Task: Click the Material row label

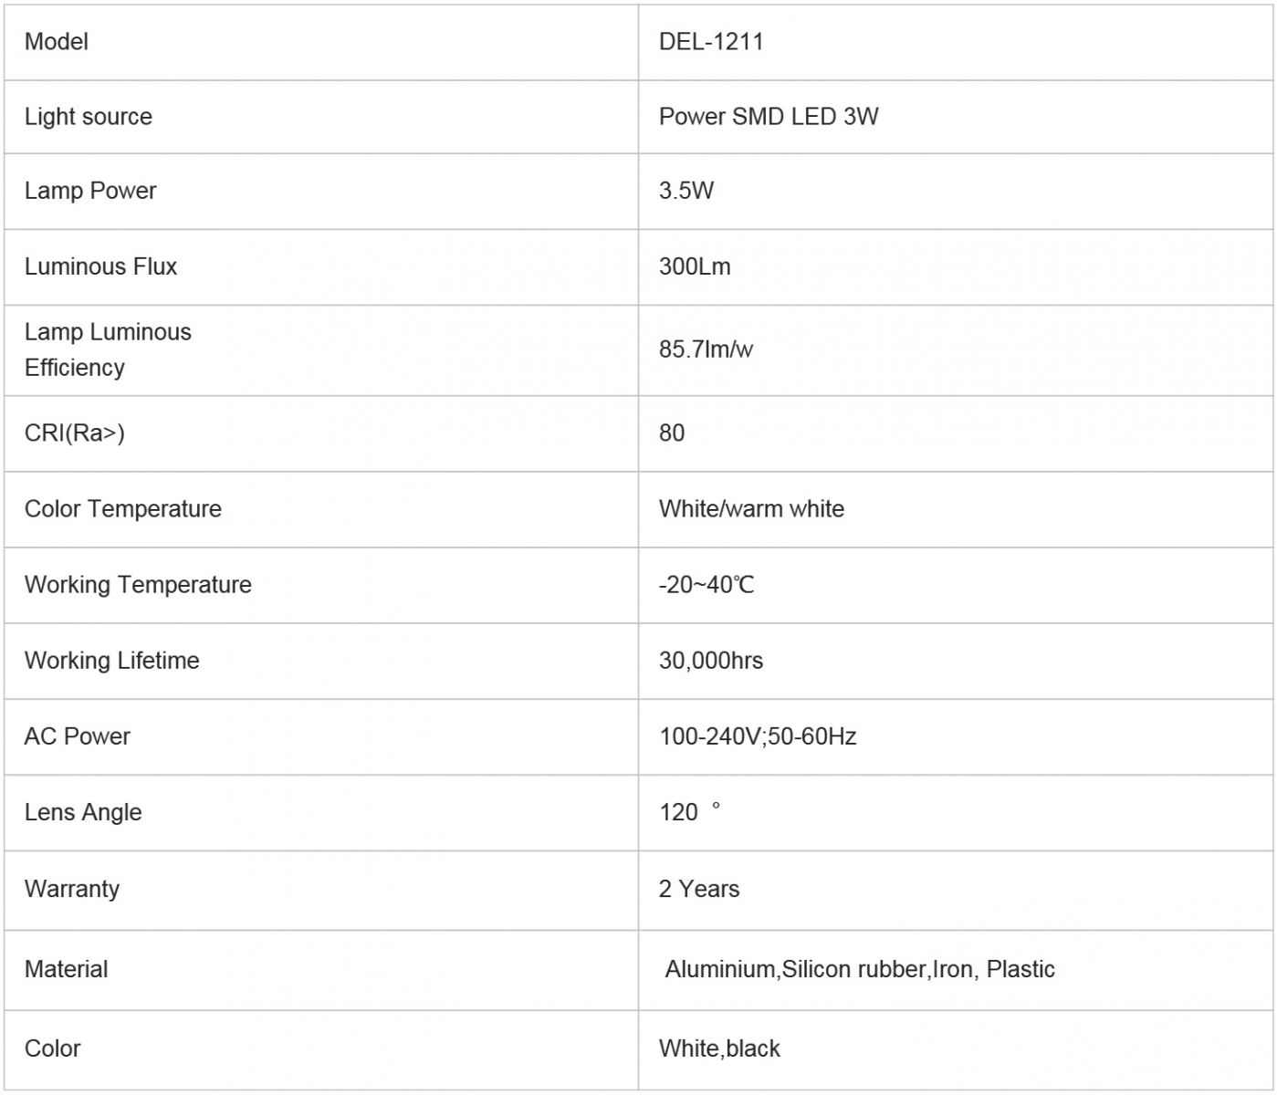Action: 66,969
